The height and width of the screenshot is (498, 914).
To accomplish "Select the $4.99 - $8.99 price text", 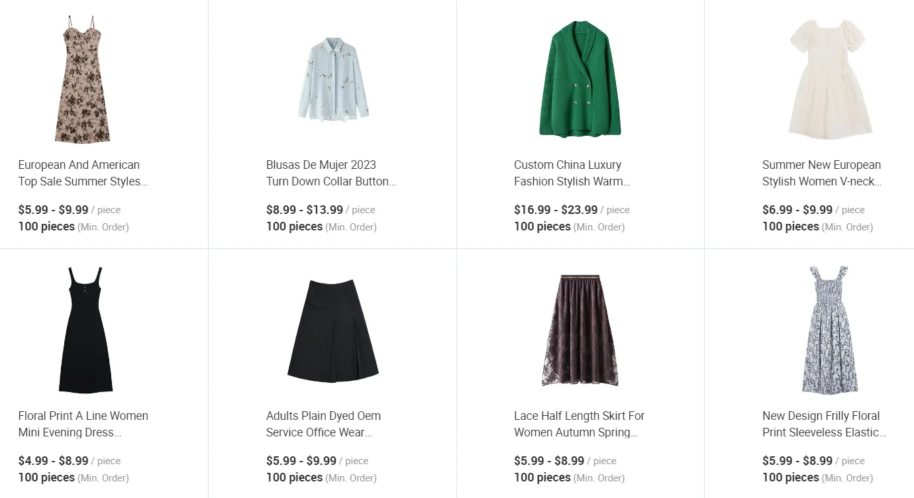I will (53, 461).
